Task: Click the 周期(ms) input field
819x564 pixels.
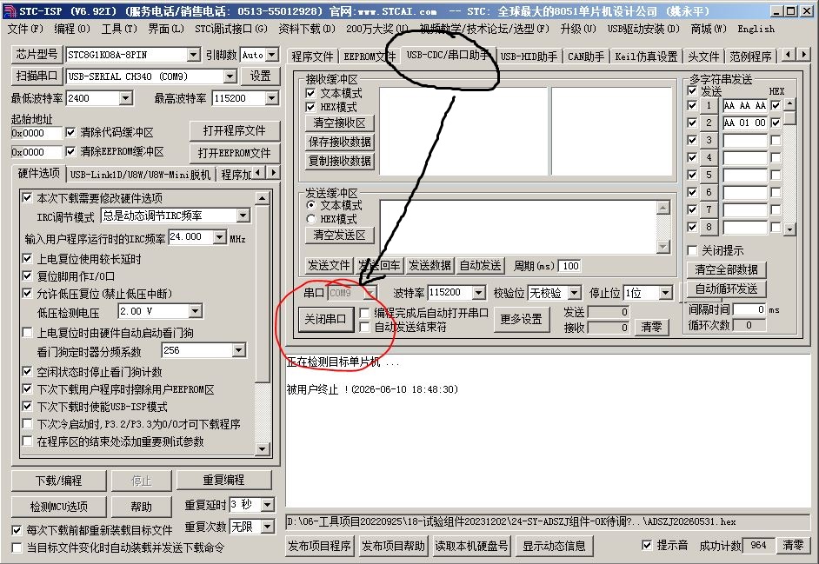Action: pos(570,266)
